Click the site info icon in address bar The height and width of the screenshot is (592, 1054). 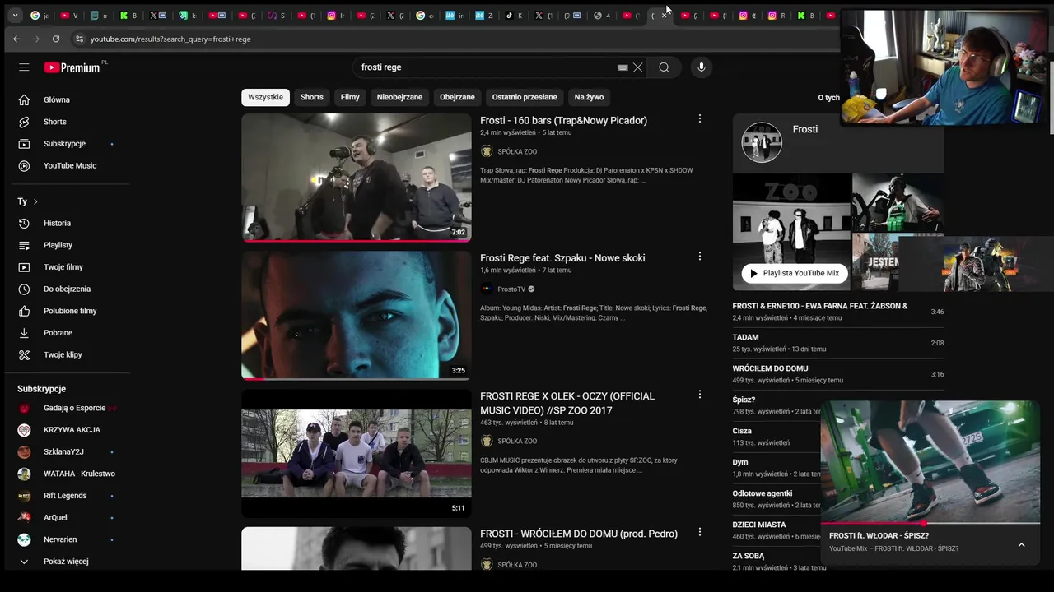tap(79, 39)
